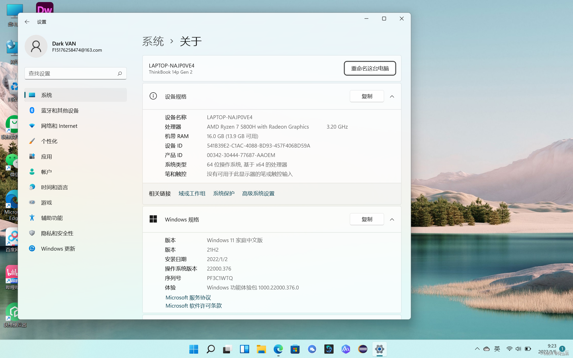Open Widgets from the taskbar
Screen dimensions: 573x358
244,349
